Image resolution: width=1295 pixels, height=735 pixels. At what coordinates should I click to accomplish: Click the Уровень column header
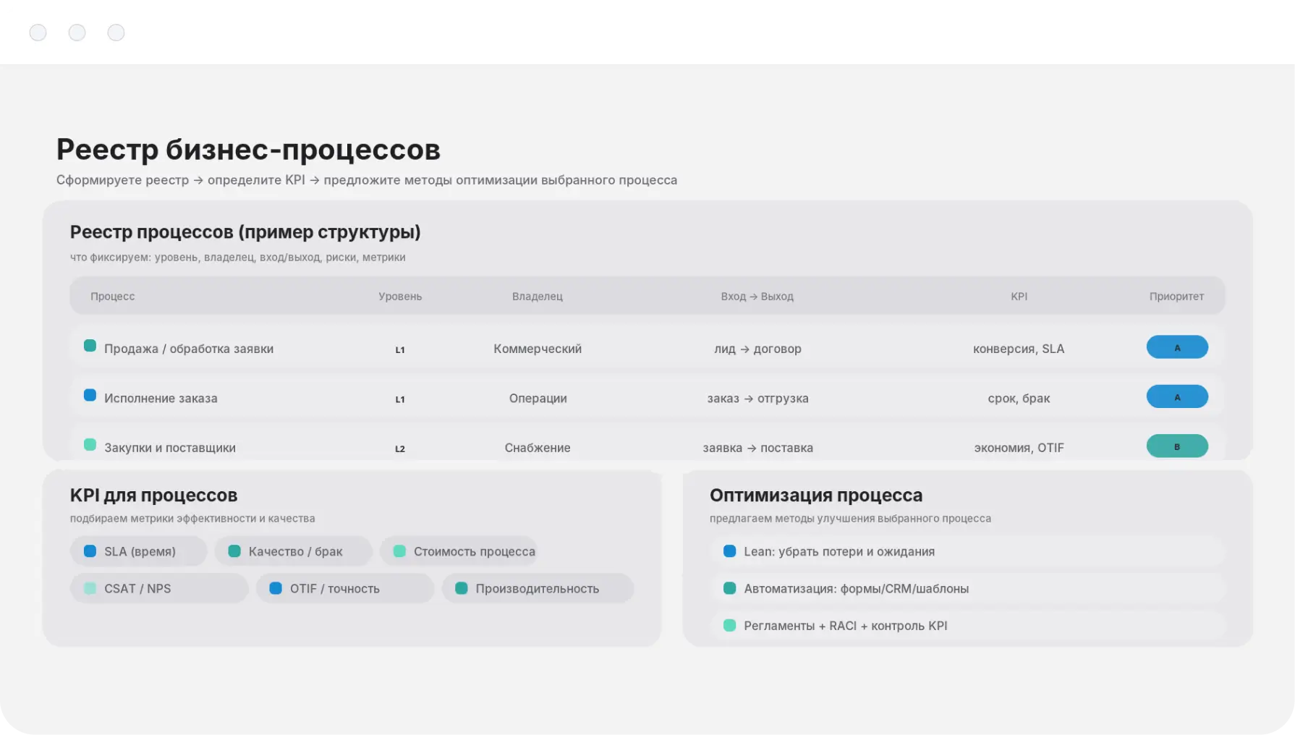[400, 296]
